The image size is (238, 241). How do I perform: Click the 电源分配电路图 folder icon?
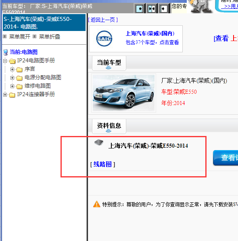click(19, 78)
